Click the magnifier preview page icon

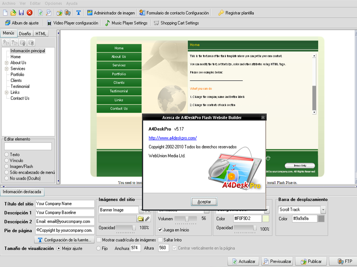(49, 13)
